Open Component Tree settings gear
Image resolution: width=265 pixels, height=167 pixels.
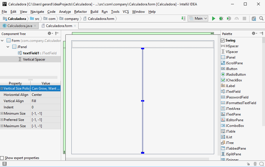pos(49,34)
